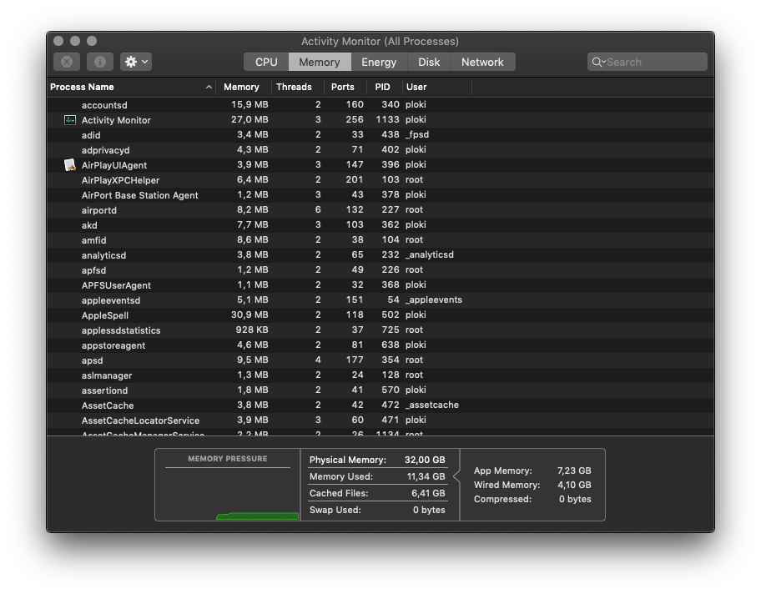Switch to the Network tab
The image size is (761, 594).
click(x=482, y=62)
